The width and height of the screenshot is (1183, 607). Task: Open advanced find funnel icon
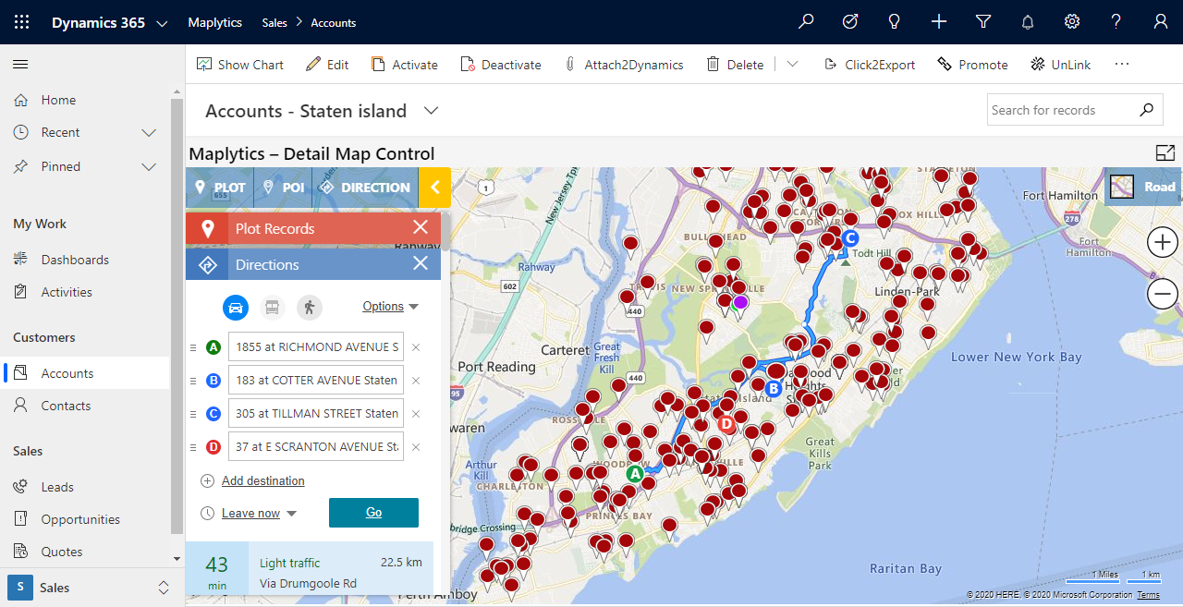[x=983, y=22]
